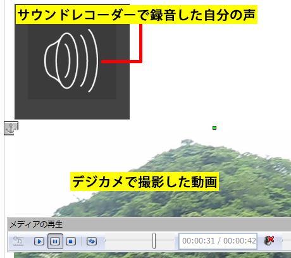The width and height of the screenshot is (291, 258).
Task: Click the メディアの再生 toolbar title bar
Action: [x=149, y=224]
